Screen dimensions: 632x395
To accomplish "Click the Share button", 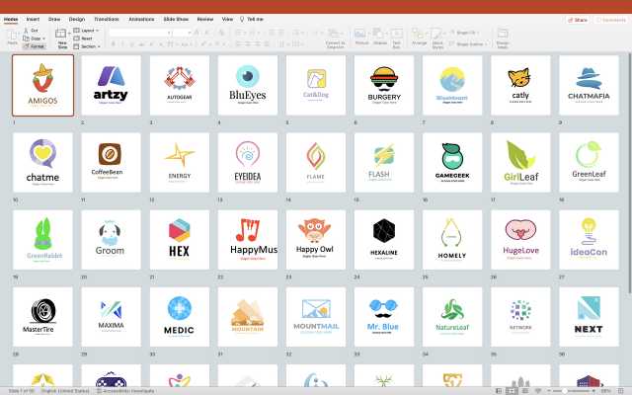I will 579,19.
